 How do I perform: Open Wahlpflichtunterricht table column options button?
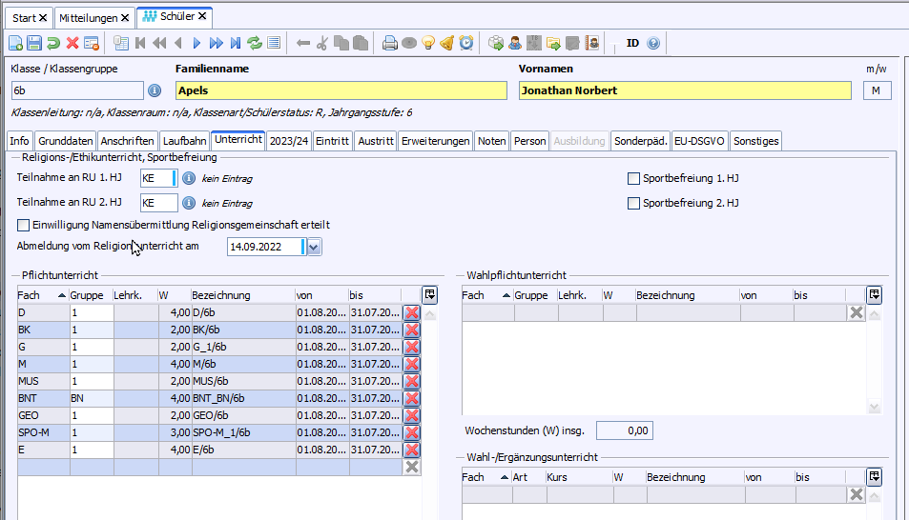click(874, 294)
